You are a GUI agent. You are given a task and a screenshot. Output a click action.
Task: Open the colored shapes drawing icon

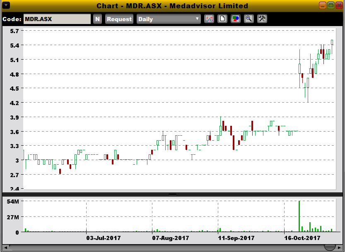(x=235, y=19)
